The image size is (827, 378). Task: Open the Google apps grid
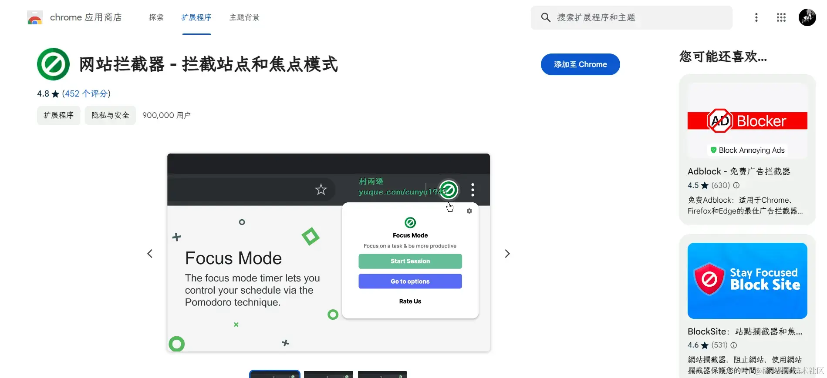(x=781, y=17)
